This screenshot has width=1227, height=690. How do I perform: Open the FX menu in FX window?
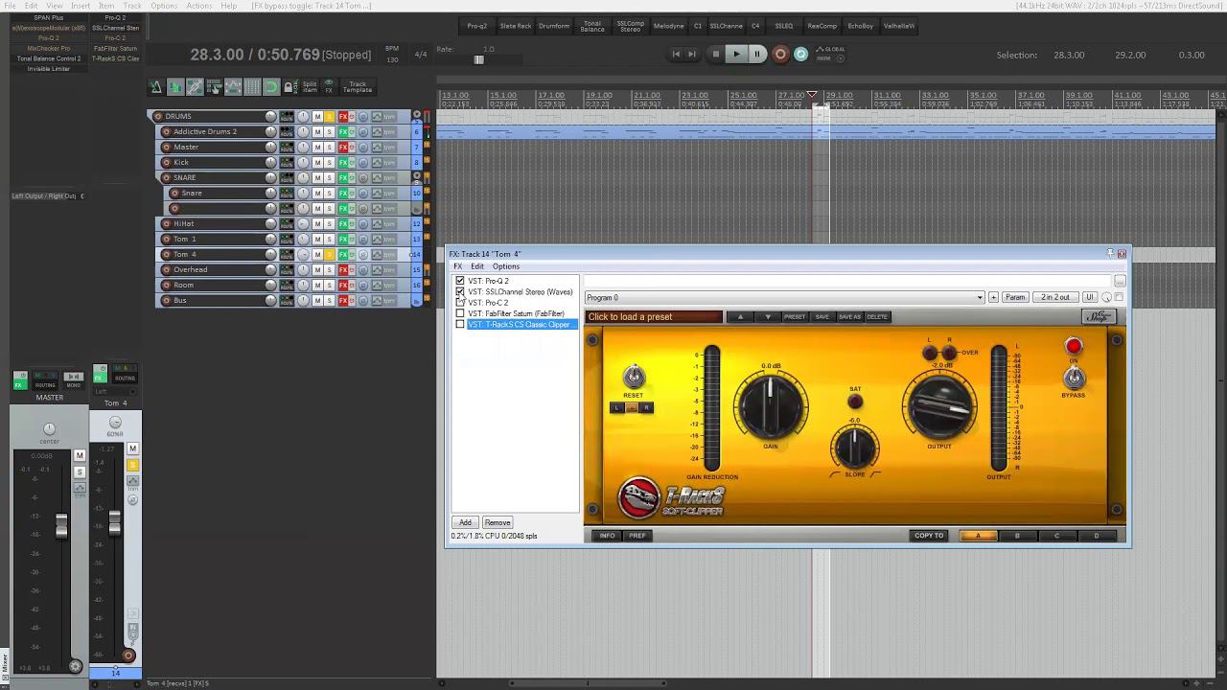click(x=457, y=266)
